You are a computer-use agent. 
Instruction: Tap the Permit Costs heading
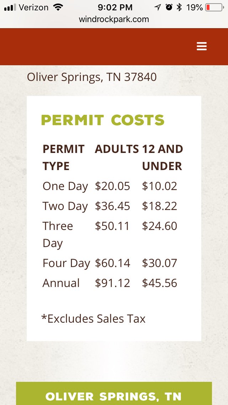pyautogui.click(x=103, y=121)
